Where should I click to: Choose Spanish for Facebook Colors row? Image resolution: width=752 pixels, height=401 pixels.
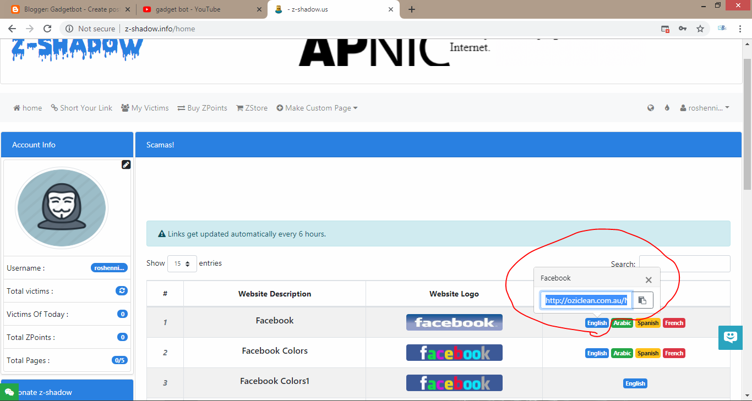[648, 353]
